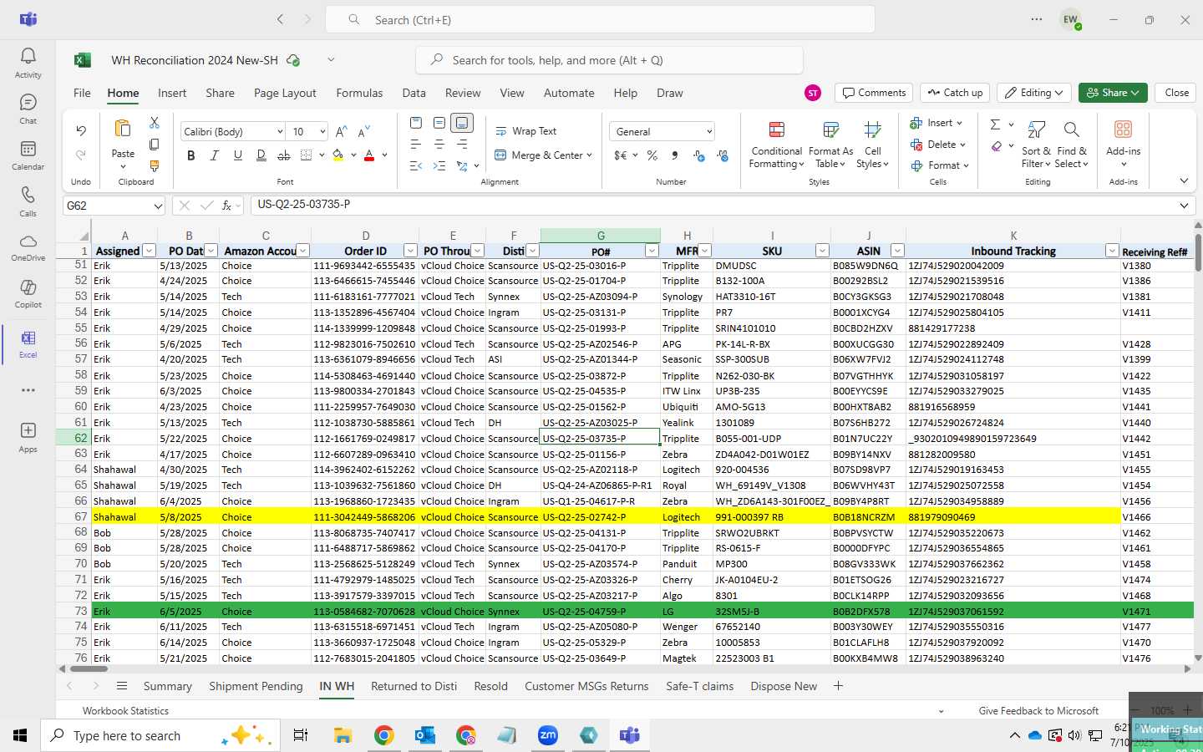Apply double underline formatting
The height and width of the screenshot is (752, 1203).
tap(261, 155)
